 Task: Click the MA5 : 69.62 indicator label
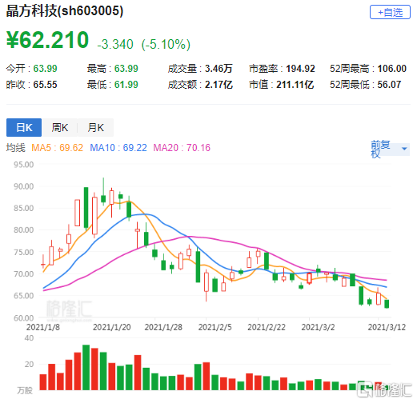click(58, 147)
